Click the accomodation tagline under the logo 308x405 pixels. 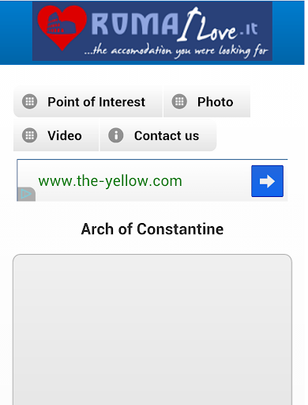pos(176,51)
